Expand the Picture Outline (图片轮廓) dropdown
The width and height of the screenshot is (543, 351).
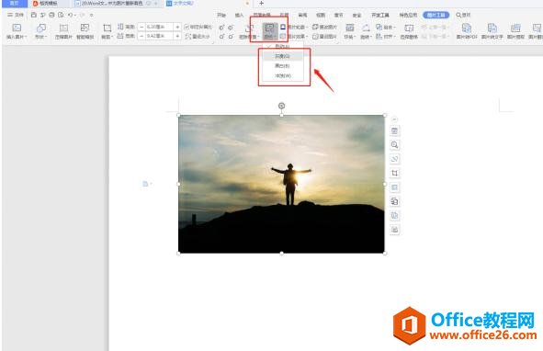click(294, 27)
